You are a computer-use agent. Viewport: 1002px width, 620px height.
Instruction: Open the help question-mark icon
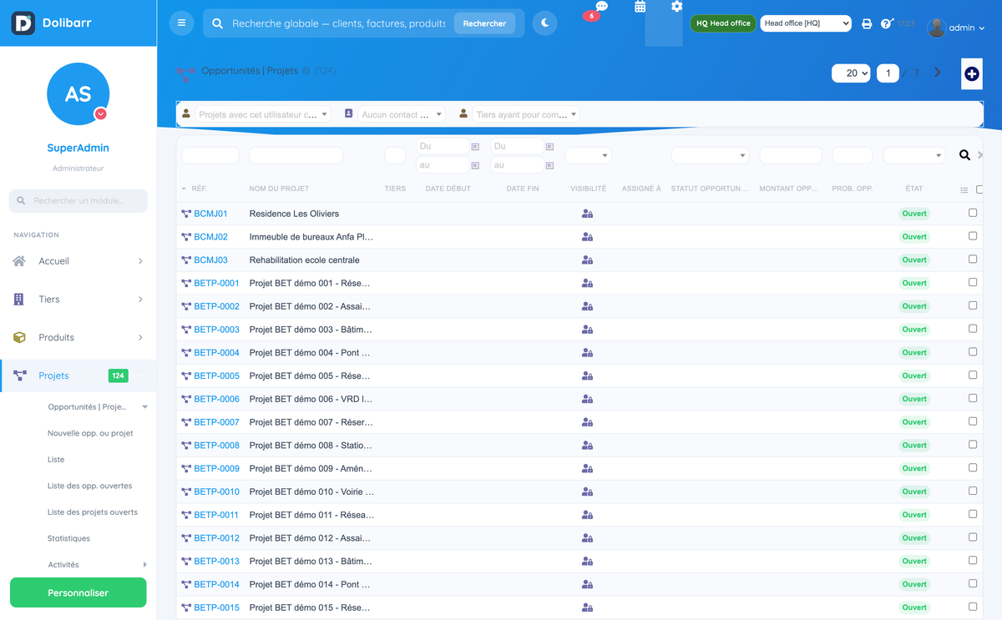(x=887, y=24)
